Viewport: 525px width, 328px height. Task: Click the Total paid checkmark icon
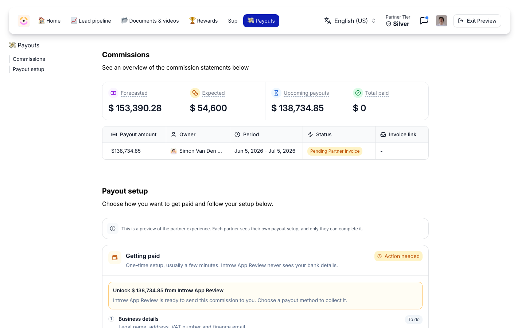pos(358,93)
